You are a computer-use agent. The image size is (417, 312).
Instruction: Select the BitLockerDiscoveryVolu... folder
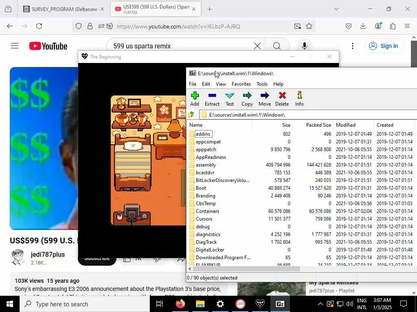pyautogui.click(x=222, y=180)
